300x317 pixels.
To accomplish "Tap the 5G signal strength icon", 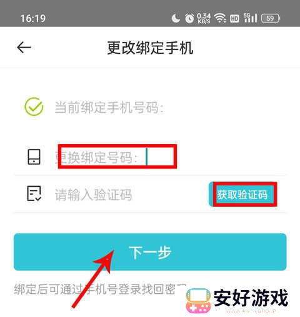I will (250, 18).
